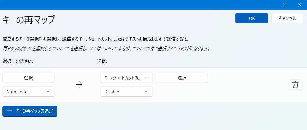
Task: Click the chevron on the Num Lock combo box
Action: click(48, 92)
